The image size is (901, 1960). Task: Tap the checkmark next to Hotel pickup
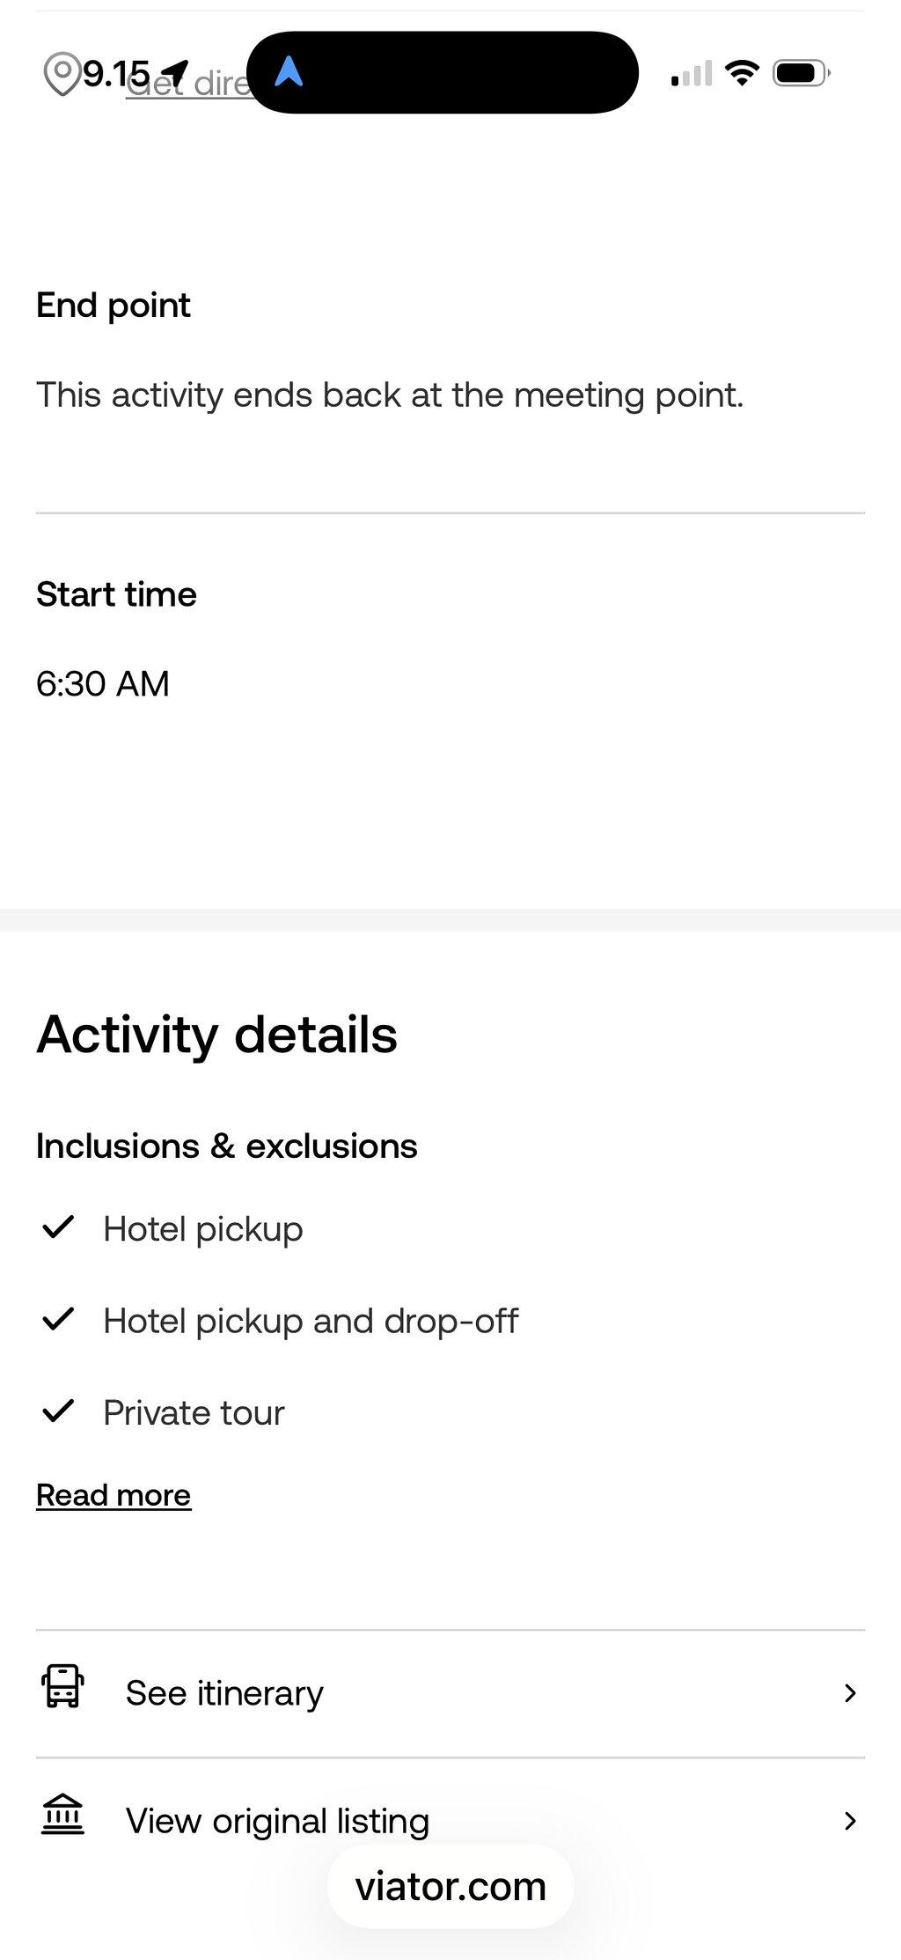[x=58, y=1227]
